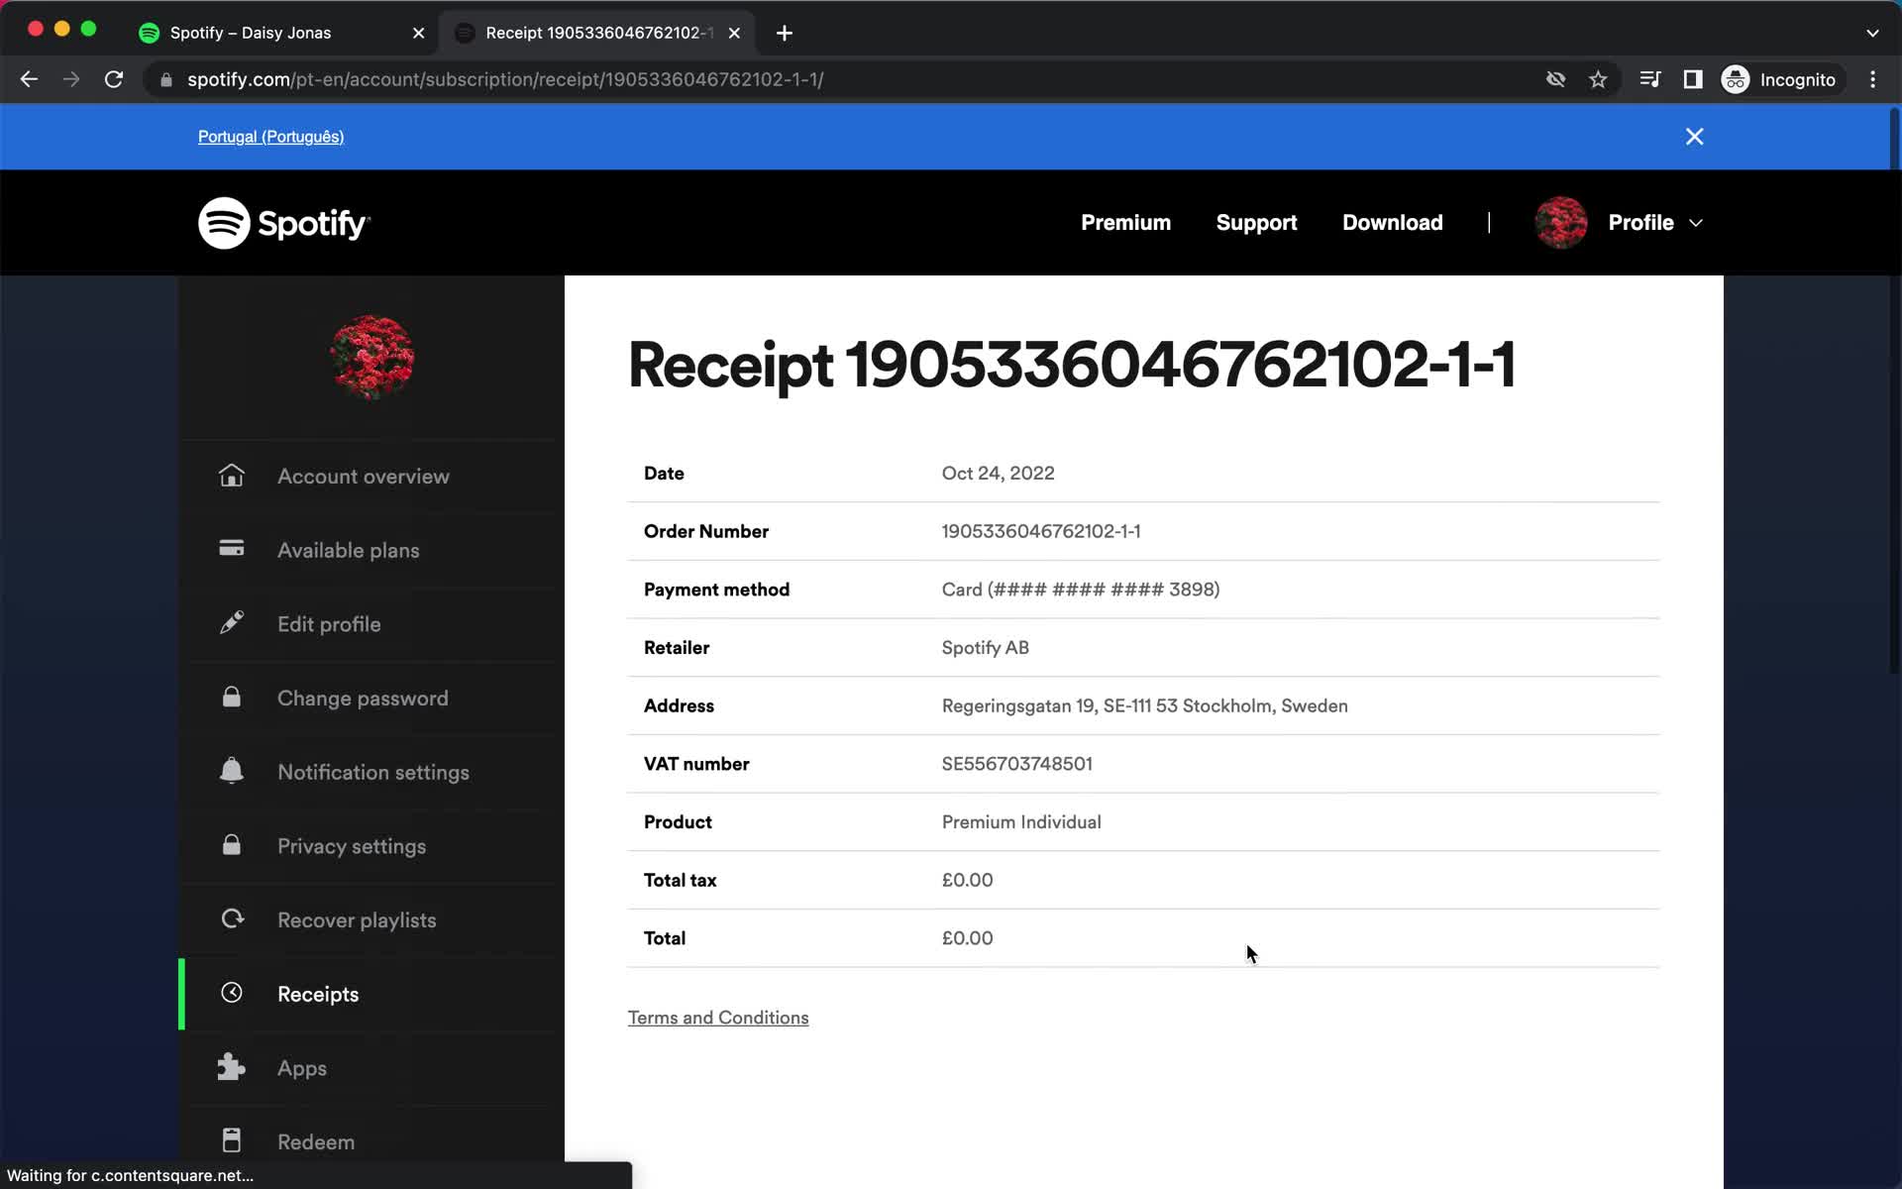1902x1189 pixels.
Task: Expand the Redeem sidebar section
Action: coord(315,1141)
